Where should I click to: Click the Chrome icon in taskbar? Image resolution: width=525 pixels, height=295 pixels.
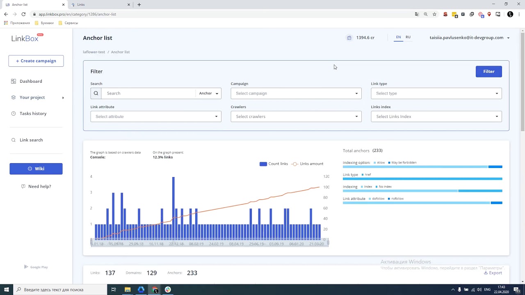(x=155, y=290)
